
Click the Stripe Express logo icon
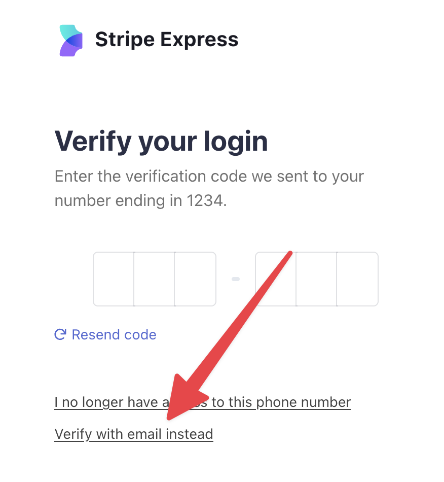click(70, 40)
